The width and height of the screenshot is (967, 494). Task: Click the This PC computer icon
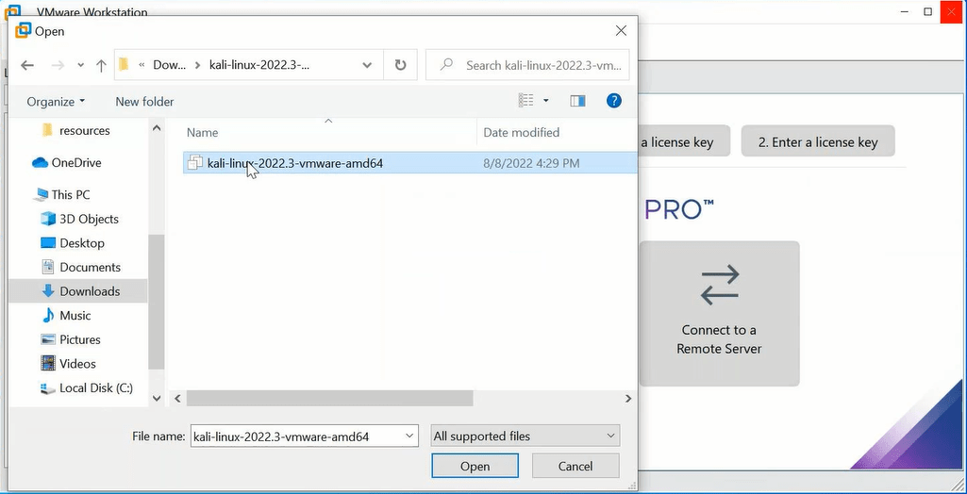click(x=41, y=194)
